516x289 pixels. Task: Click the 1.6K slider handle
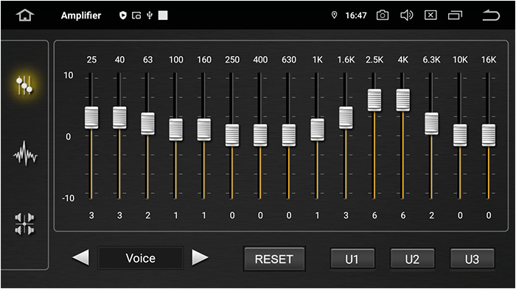pyautogui.click(x=346, y=117)
